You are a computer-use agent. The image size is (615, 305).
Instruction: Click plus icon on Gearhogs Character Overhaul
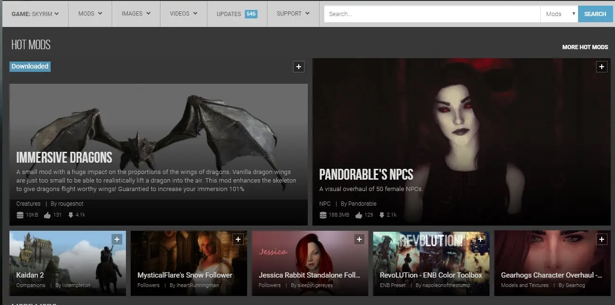(602, 240)
